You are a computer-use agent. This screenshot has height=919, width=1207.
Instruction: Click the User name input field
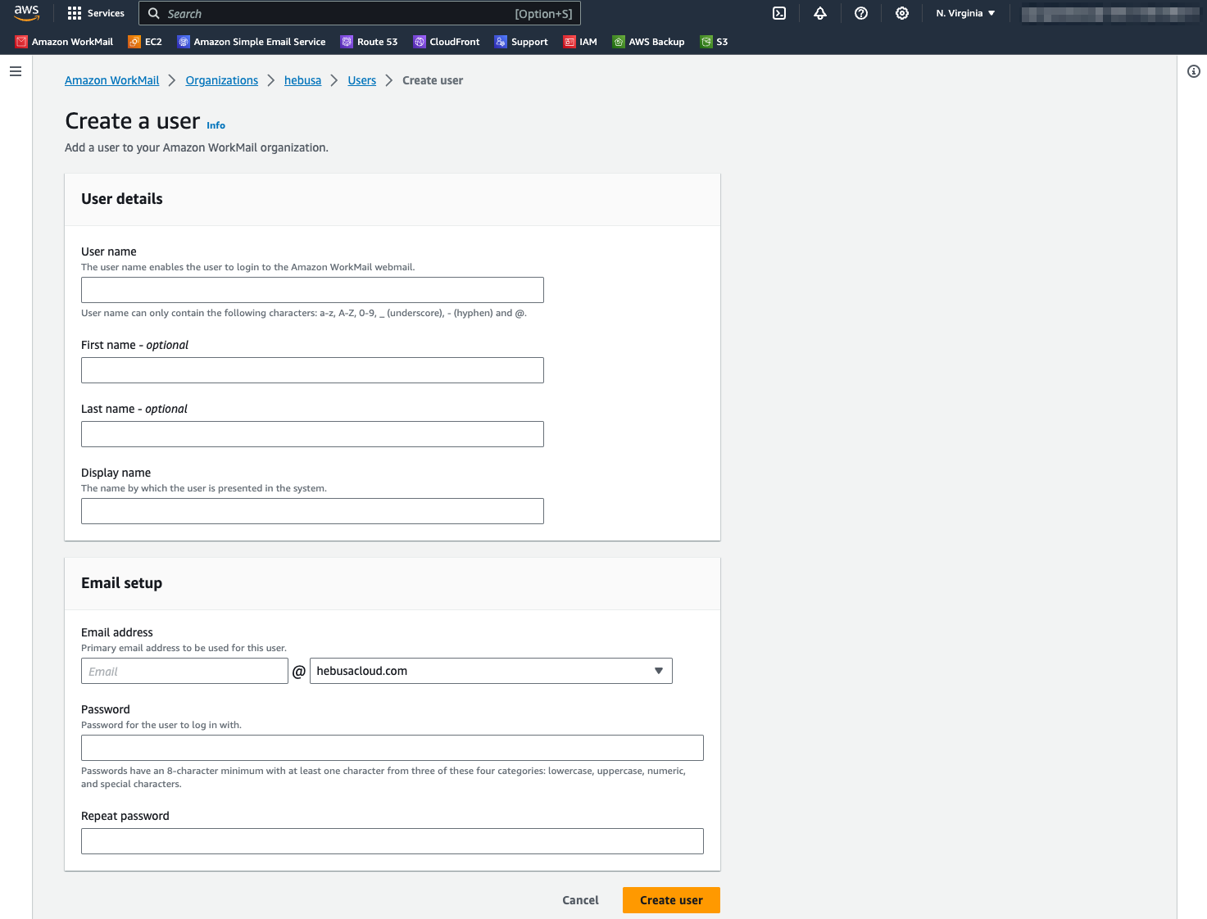coord(312,290)
